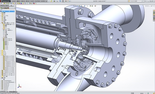Select Part20<2> component in tree

click(9, 69)
